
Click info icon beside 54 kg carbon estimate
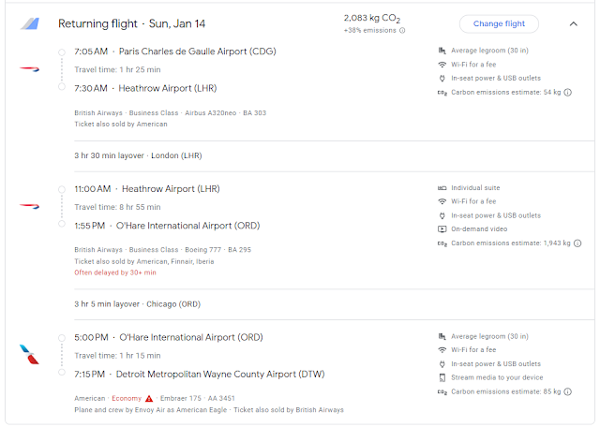[x=568, y=93]
